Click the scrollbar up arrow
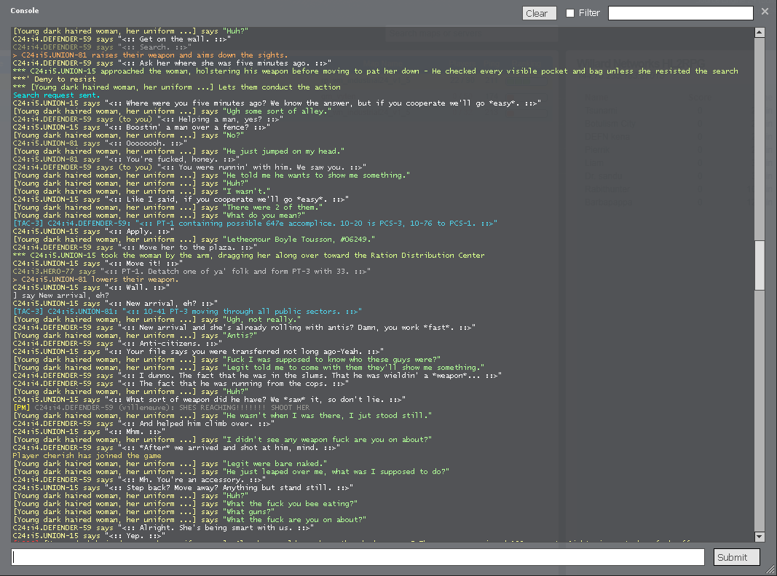 click(x=760, y=32)
